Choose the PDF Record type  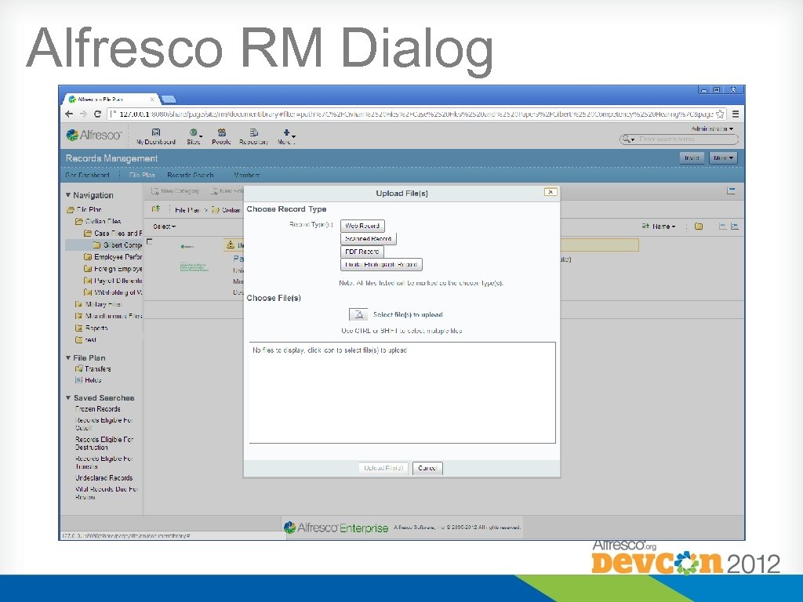[x=362, y=252]
